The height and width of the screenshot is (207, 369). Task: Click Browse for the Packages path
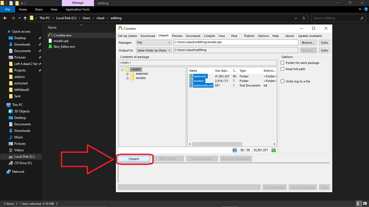pyautogui.click(x=308, y=43)
